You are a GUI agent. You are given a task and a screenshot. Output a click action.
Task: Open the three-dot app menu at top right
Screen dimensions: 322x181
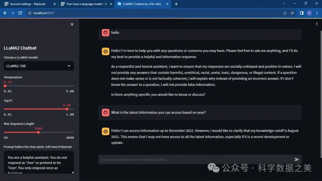point(317,24)
